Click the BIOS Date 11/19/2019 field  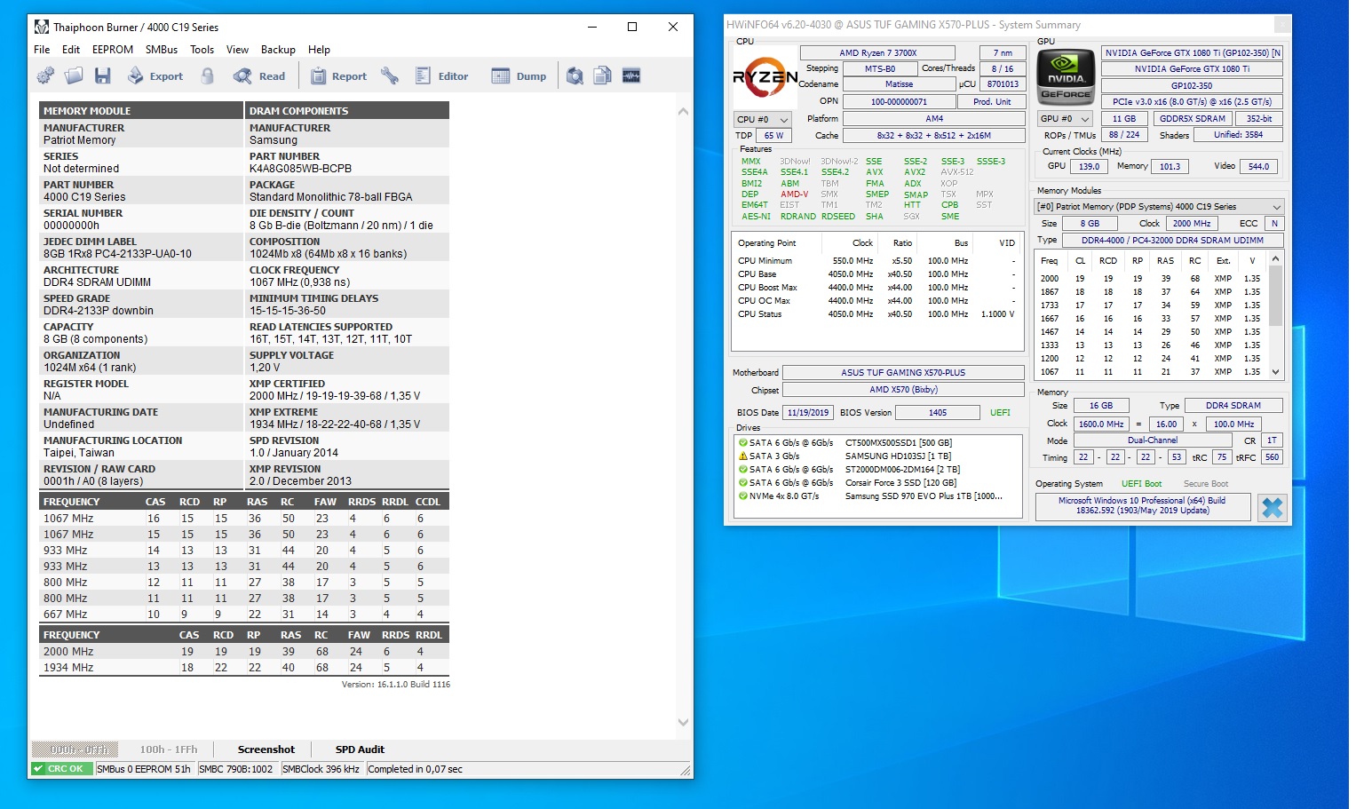tap(808, 412)
